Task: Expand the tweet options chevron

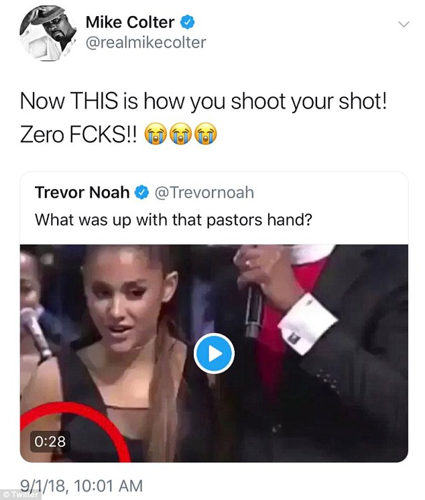Action: (404, 24)
